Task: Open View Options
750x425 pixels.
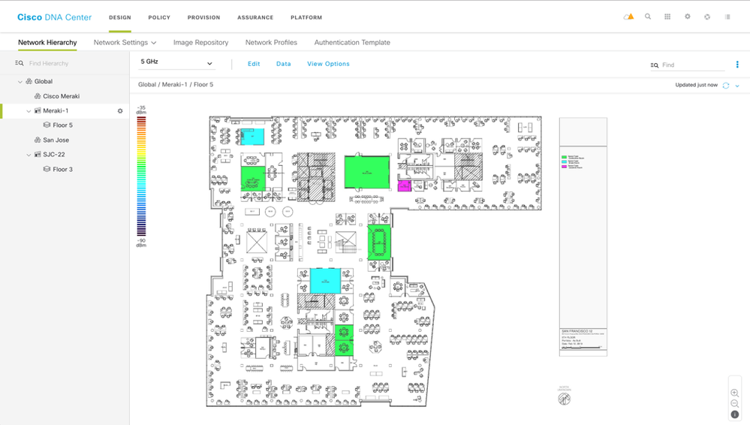Action: click(328, 64)
